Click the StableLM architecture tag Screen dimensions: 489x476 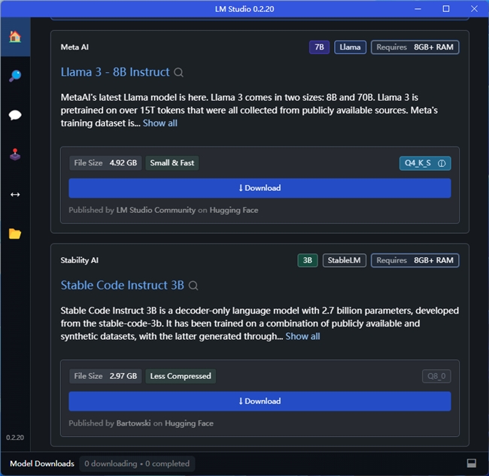(x=344, y=261)
